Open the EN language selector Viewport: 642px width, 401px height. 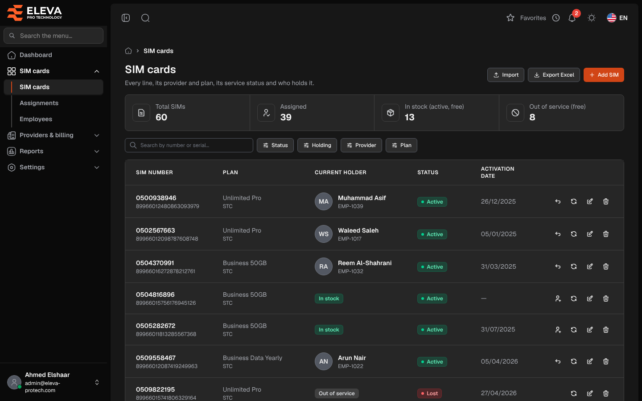click(617, 18)
